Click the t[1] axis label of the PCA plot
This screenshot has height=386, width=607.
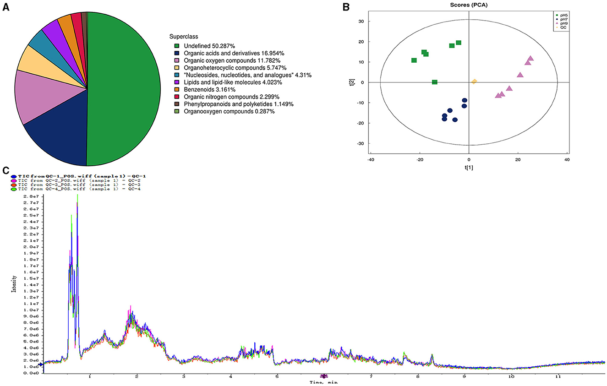point(468,167)
